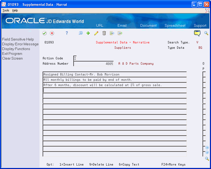Click the 'All monthly billings' narrative line
Viewport: 211px width, 169px height.
click(x=115, y=80)
